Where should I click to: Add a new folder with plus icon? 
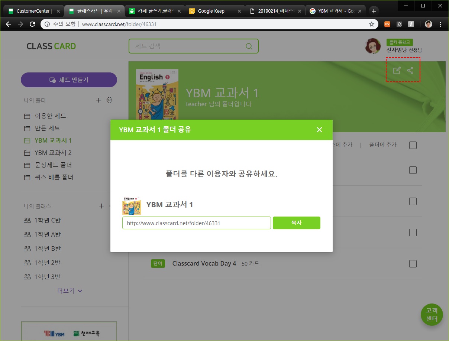(x=98, y=100)
